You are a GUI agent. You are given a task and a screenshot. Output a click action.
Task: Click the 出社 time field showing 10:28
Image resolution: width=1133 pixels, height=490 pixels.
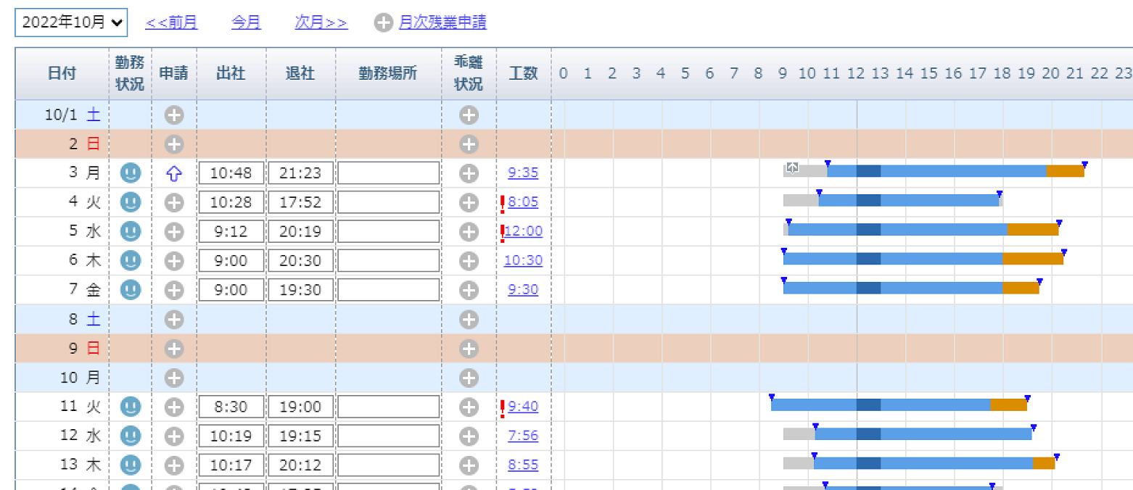pos(231,202)
